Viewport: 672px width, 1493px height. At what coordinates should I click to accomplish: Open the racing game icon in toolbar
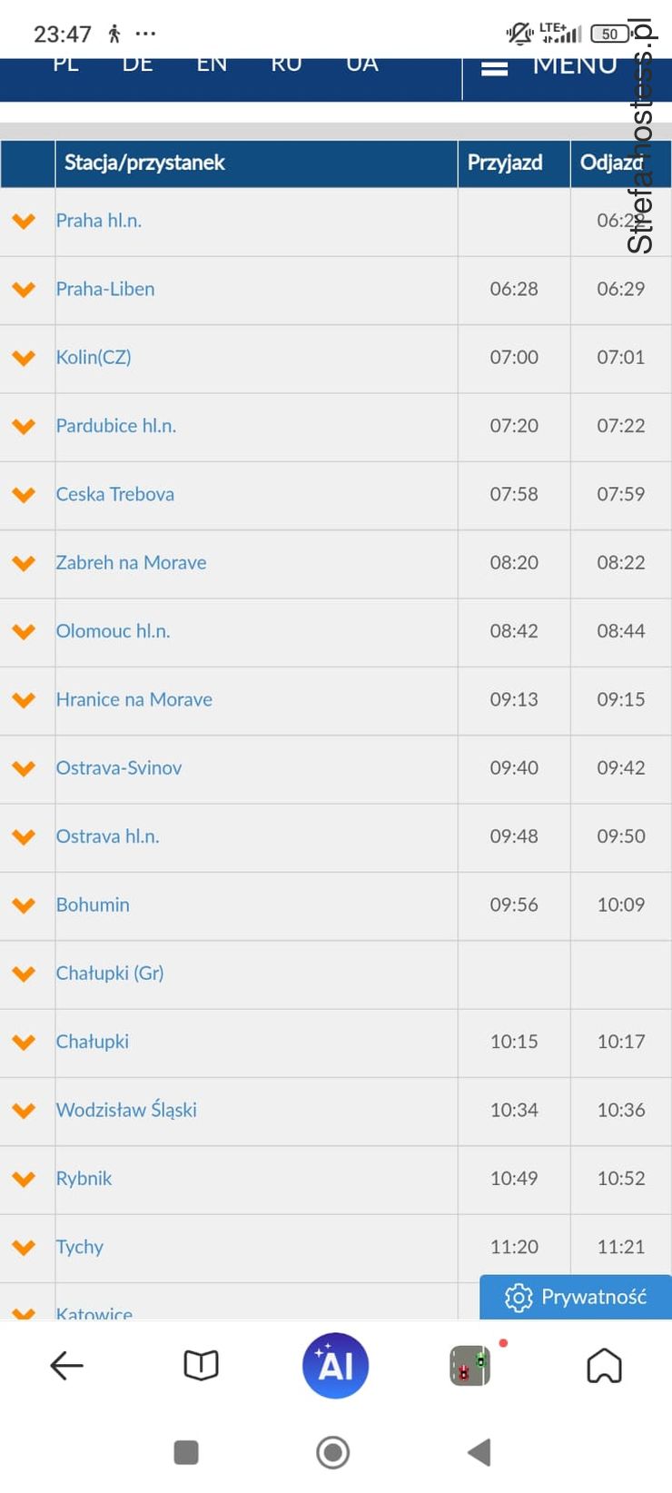tap(470, 1365)
